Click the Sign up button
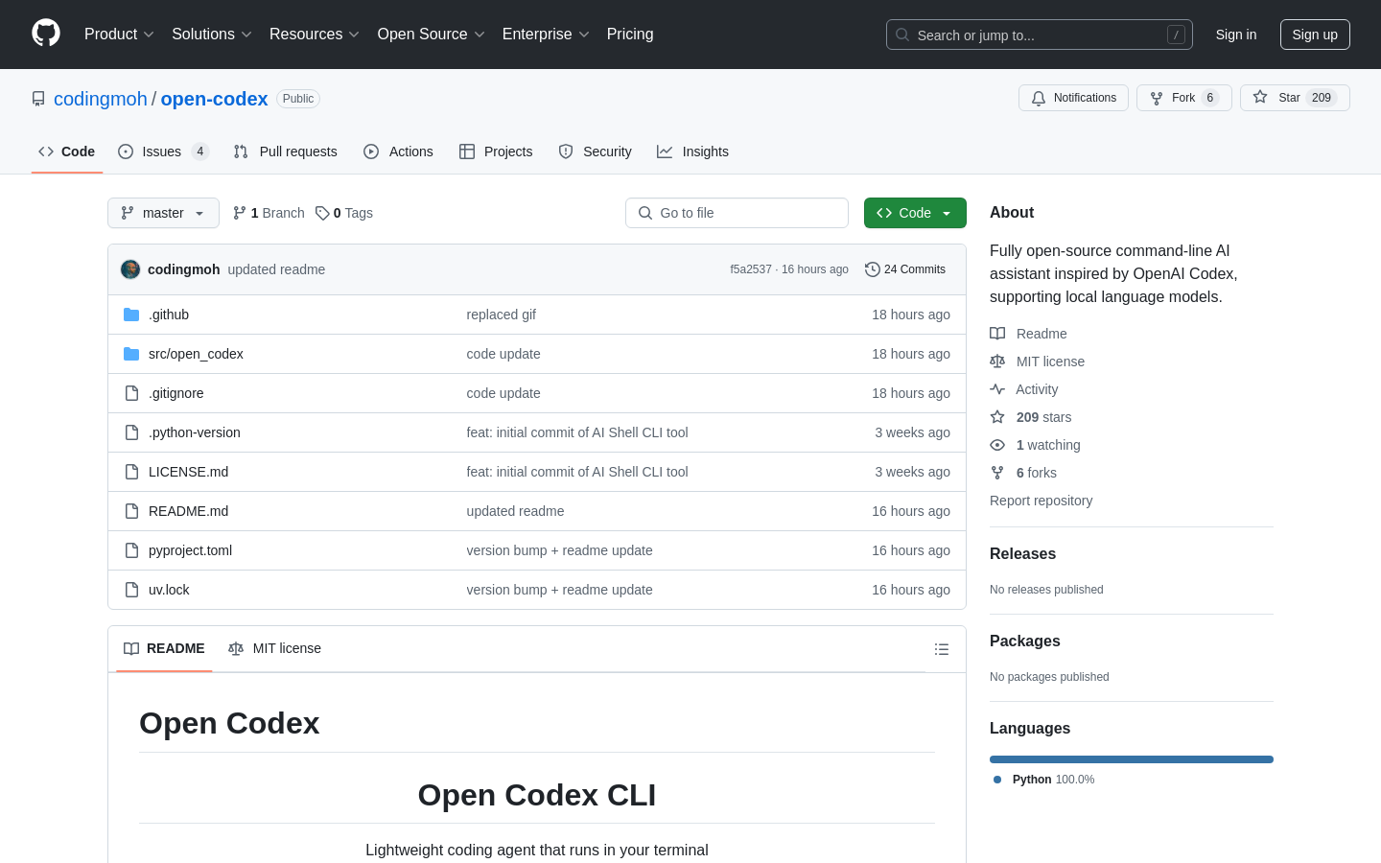 pyautogui.click(x=1315, y=35)
